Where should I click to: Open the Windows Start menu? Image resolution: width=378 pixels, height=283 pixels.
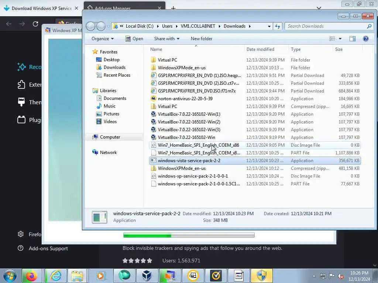[10, 276]
